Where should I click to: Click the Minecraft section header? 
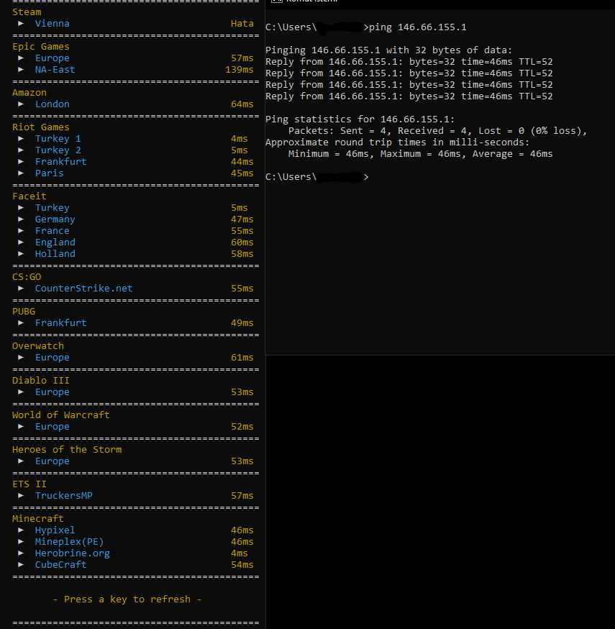click(38, 519)
